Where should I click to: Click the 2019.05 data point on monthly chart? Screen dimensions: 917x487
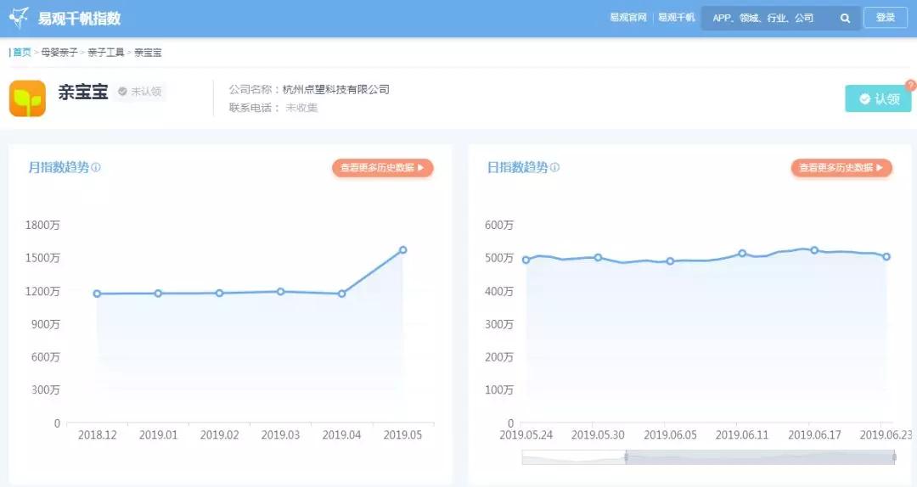tap(402, 250)
